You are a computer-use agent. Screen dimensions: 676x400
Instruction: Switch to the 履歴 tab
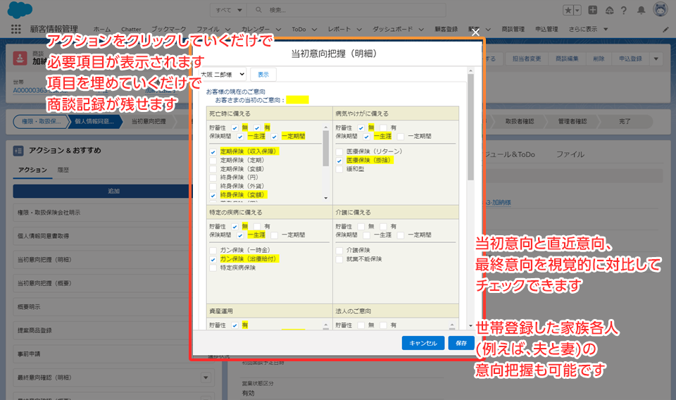(63, 170)
